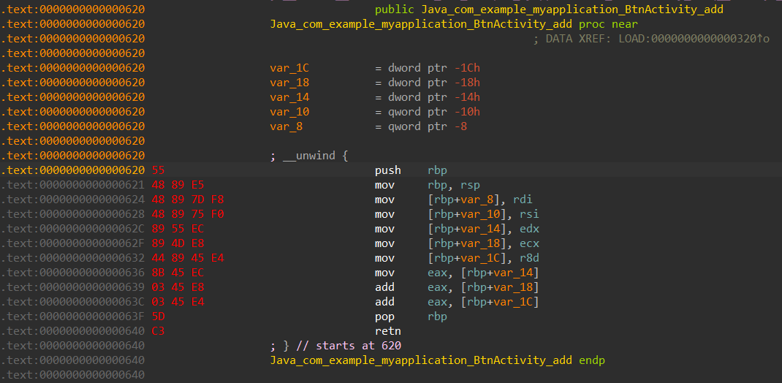Click opcode bytes 44 89 45 E4
Image resolution: width=782 pixels, height=383 pixels.
click(x=188, y=258)
